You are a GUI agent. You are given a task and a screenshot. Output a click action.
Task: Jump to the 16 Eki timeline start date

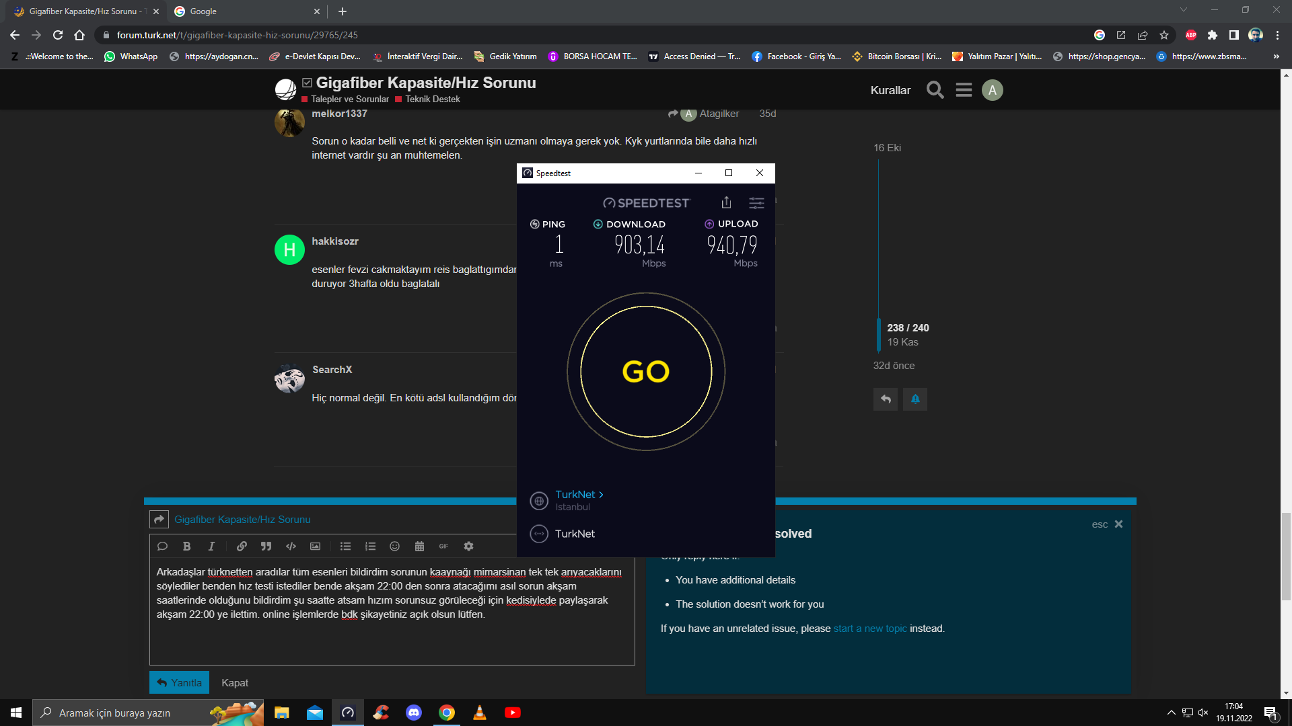(x=887, y=148)
